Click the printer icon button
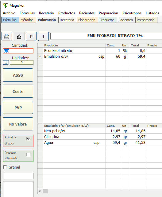Screen dimensions: 162x197 (x=7, y=36)
